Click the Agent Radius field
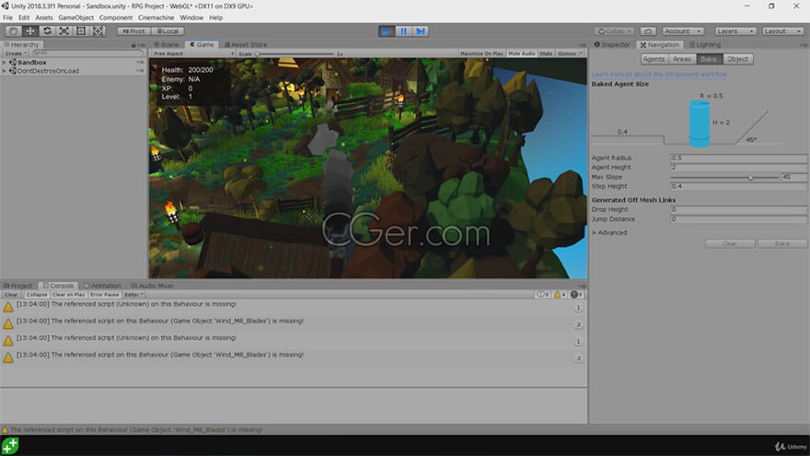Image resolution: width=810 pixels, height=456 pixels. click(738, 158)
